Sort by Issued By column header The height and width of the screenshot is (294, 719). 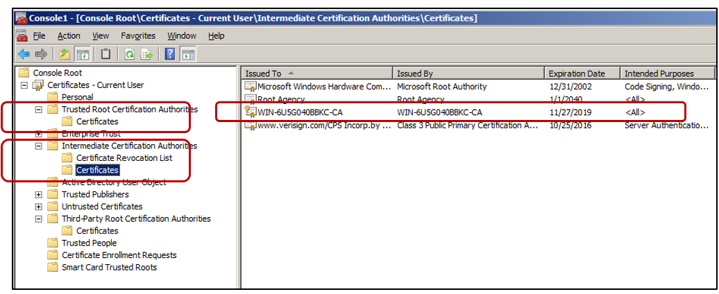tap(468, 73)
